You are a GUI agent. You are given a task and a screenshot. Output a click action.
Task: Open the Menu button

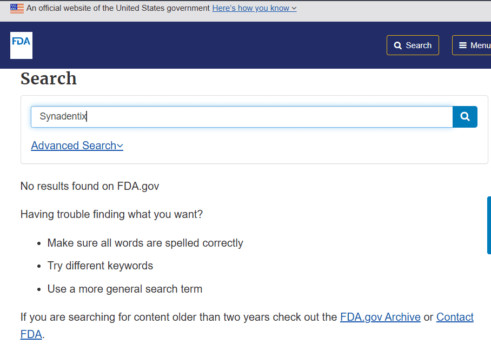[x=472, y=45]
